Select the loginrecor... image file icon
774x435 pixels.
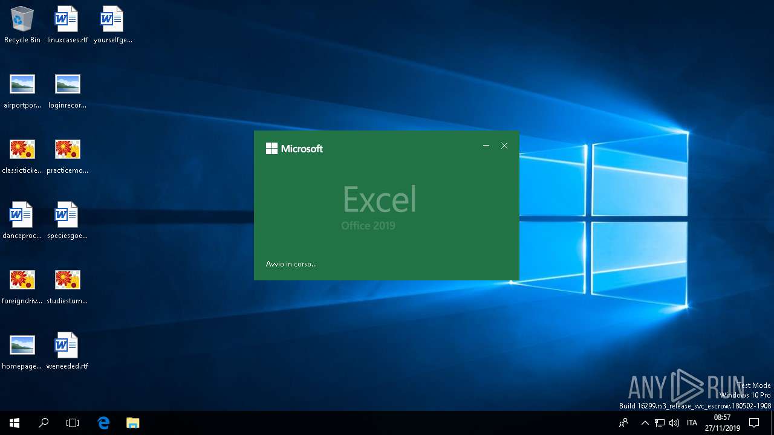[x=67, y=90]
